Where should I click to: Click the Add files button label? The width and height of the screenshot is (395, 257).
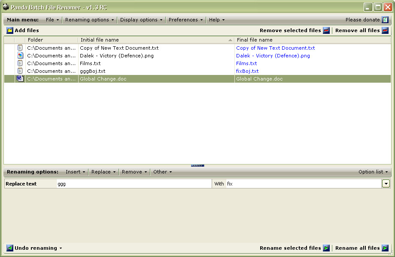[27, 30]
